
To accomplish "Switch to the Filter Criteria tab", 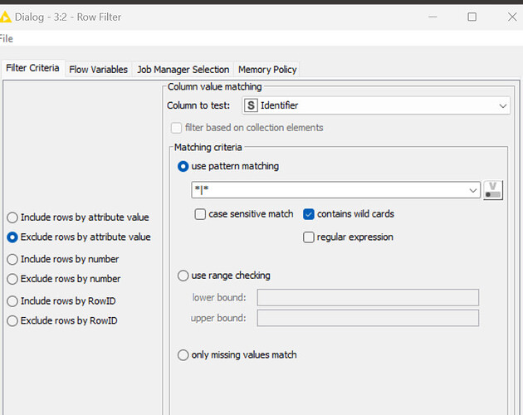I will 32,68.
